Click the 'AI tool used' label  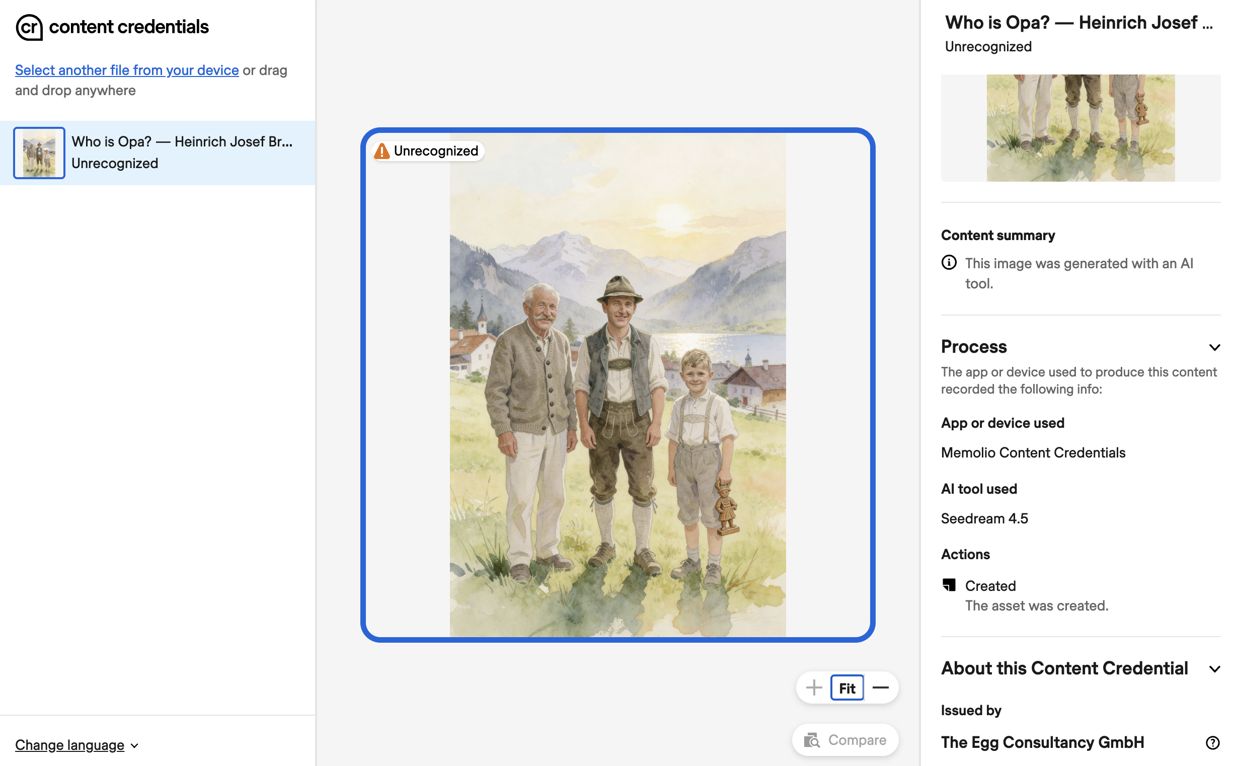point(979,489)
